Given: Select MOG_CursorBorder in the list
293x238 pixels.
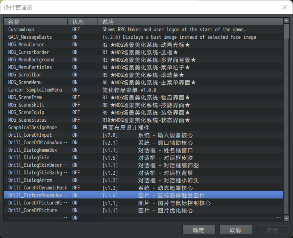Looking at the screenshot, I should pyautogui.click(x=143, y=52).
